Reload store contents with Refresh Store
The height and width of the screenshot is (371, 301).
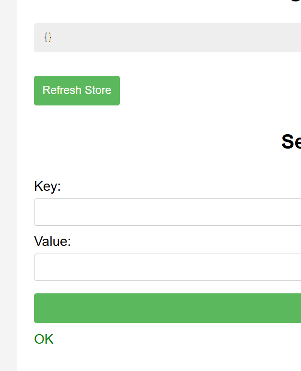(x=77, y=90)
